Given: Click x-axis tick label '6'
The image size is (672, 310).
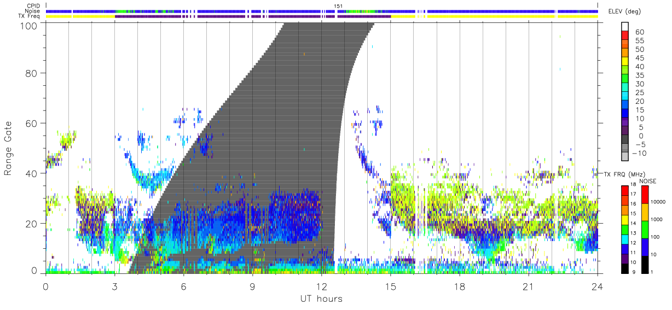Looking at the screenshot, I should tap(183, 286).
